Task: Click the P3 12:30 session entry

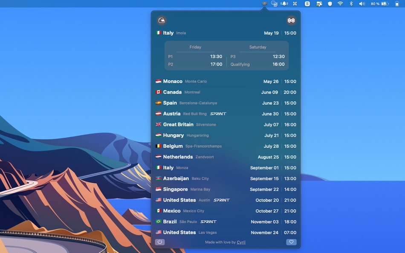Action: (x=257, y=57)
